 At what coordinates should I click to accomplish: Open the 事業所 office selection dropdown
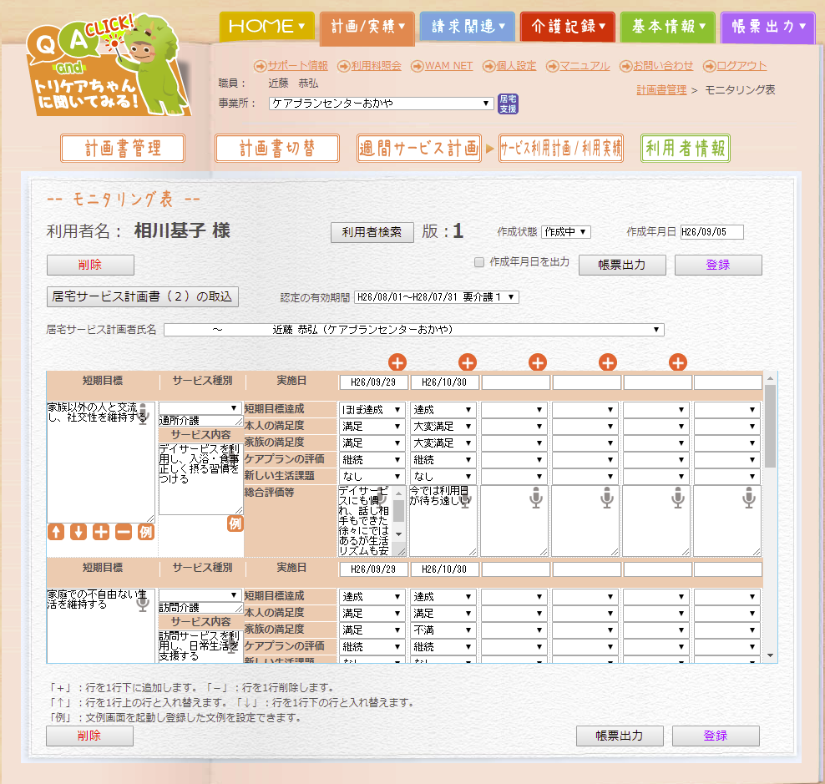coord(381,104)
